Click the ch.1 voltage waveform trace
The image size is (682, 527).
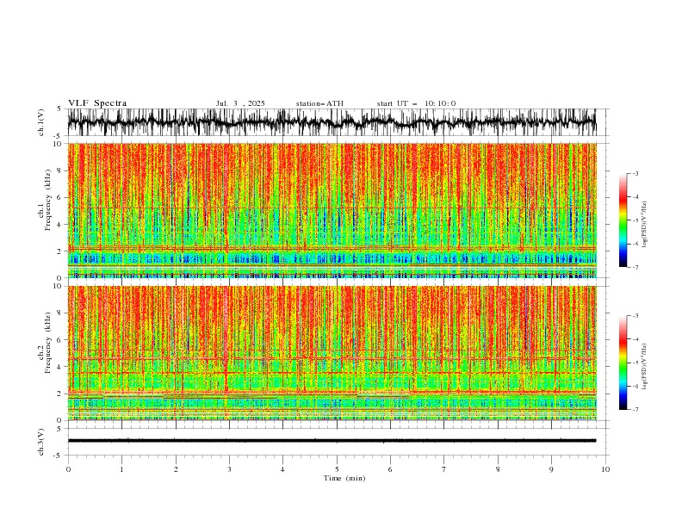click(x=332, y=122)
